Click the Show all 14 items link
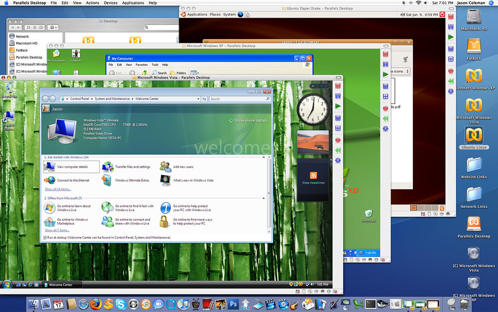498x312 pixels. (x=58, y=189)
